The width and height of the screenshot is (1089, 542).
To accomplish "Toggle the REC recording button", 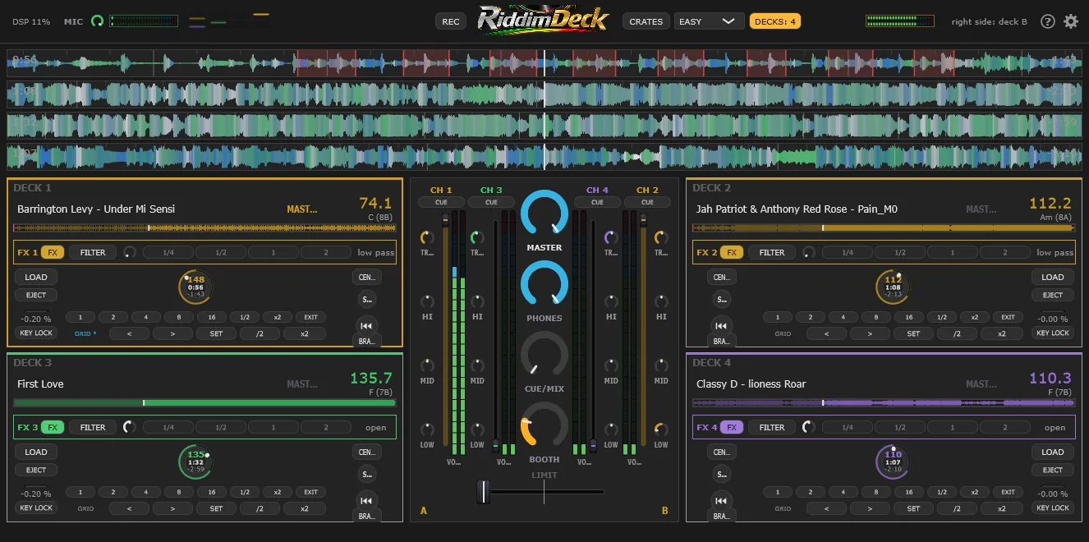I will click(451, 21).
